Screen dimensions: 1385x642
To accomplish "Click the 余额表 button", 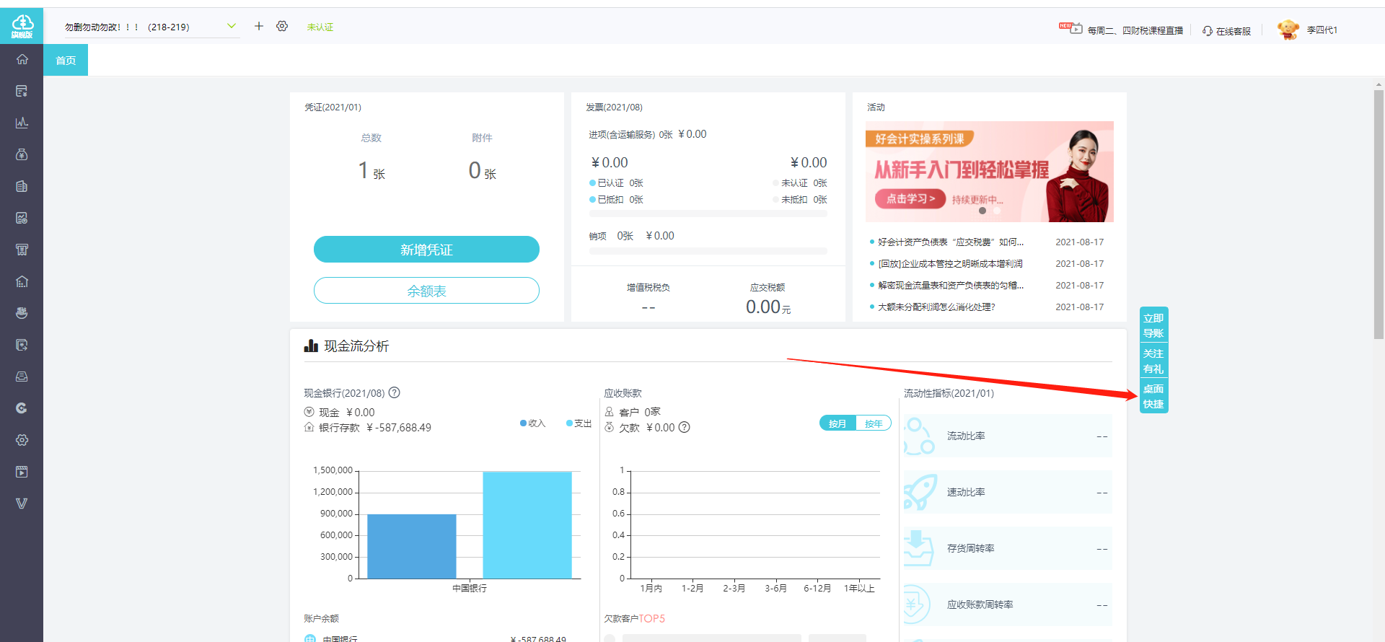I will pos(426,291).
